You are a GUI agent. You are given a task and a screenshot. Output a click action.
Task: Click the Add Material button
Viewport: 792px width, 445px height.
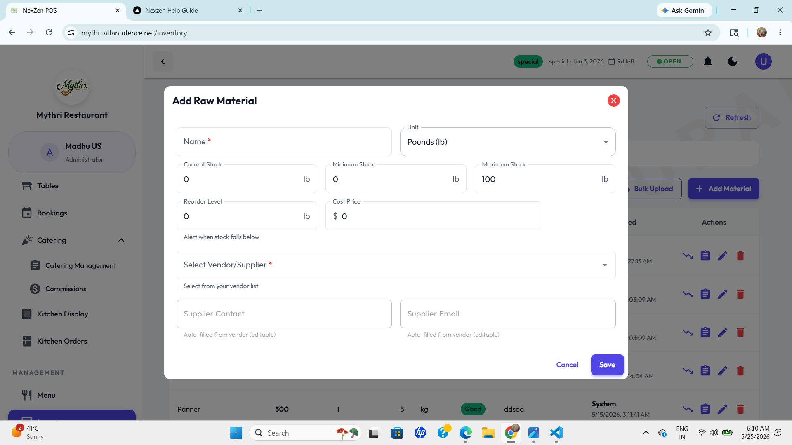pyautogui.click(x=723, y=189)
